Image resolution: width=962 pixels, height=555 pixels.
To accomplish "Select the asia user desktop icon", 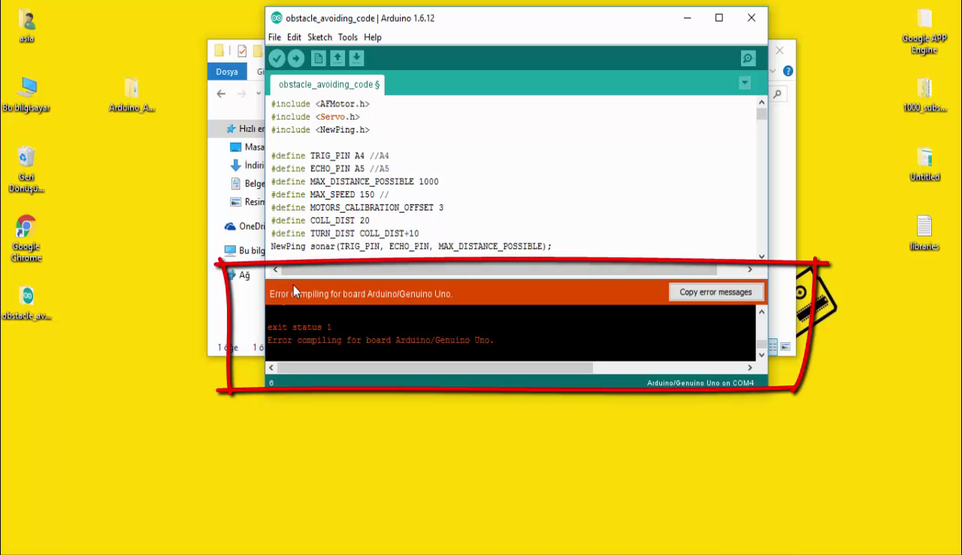I will [26, 26].
